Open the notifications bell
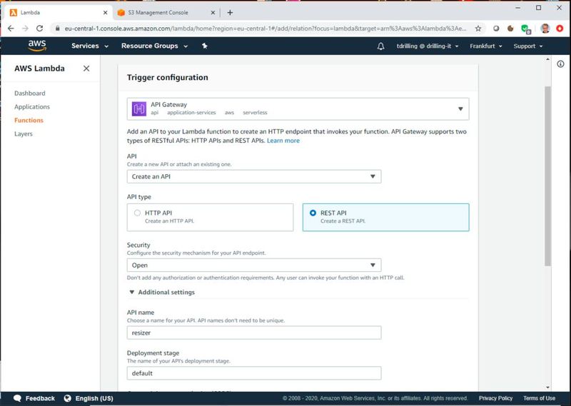The width and height of the screenshot is (571, 406). tap(380, 46)
